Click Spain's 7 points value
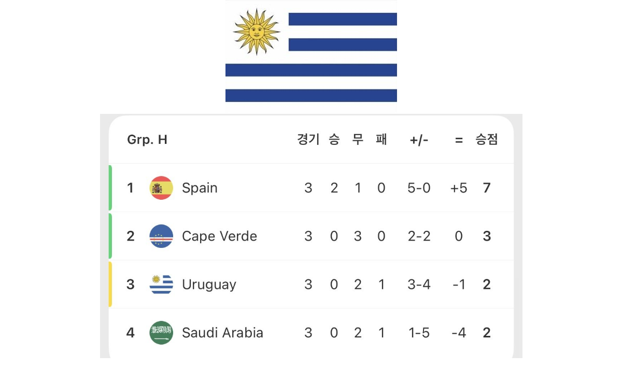The image size is (622, 369). 487,188
